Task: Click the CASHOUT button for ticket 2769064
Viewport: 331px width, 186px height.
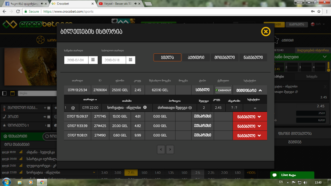Action: pos(223,90)
